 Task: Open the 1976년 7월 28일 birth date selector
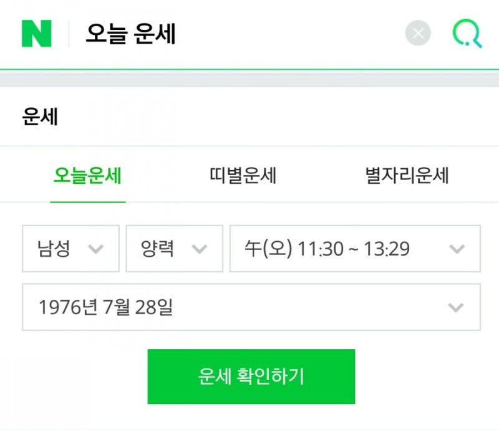pos(251,307)
